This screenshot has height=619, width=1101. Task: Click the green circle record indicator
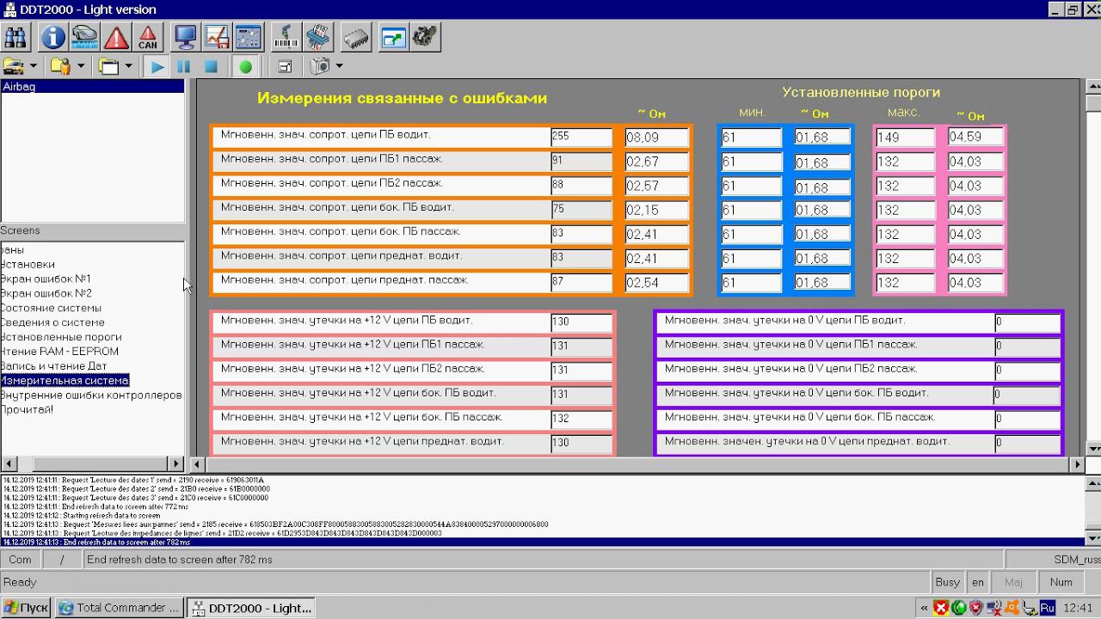(x=246, y=66)
